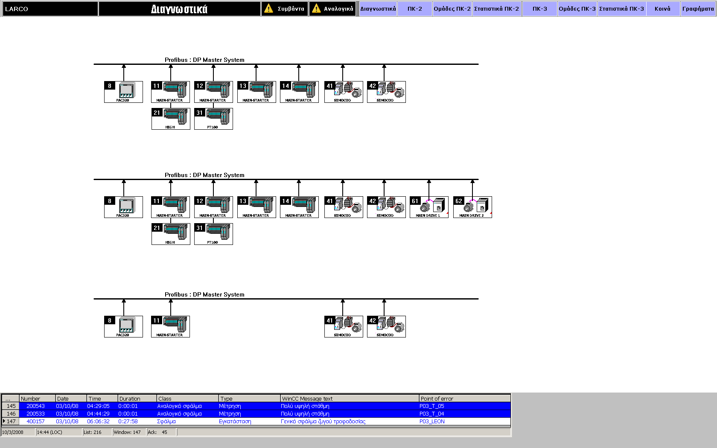Click the Duration column header
The width and height of the screenshot is (717, 448).
point(137,399)
